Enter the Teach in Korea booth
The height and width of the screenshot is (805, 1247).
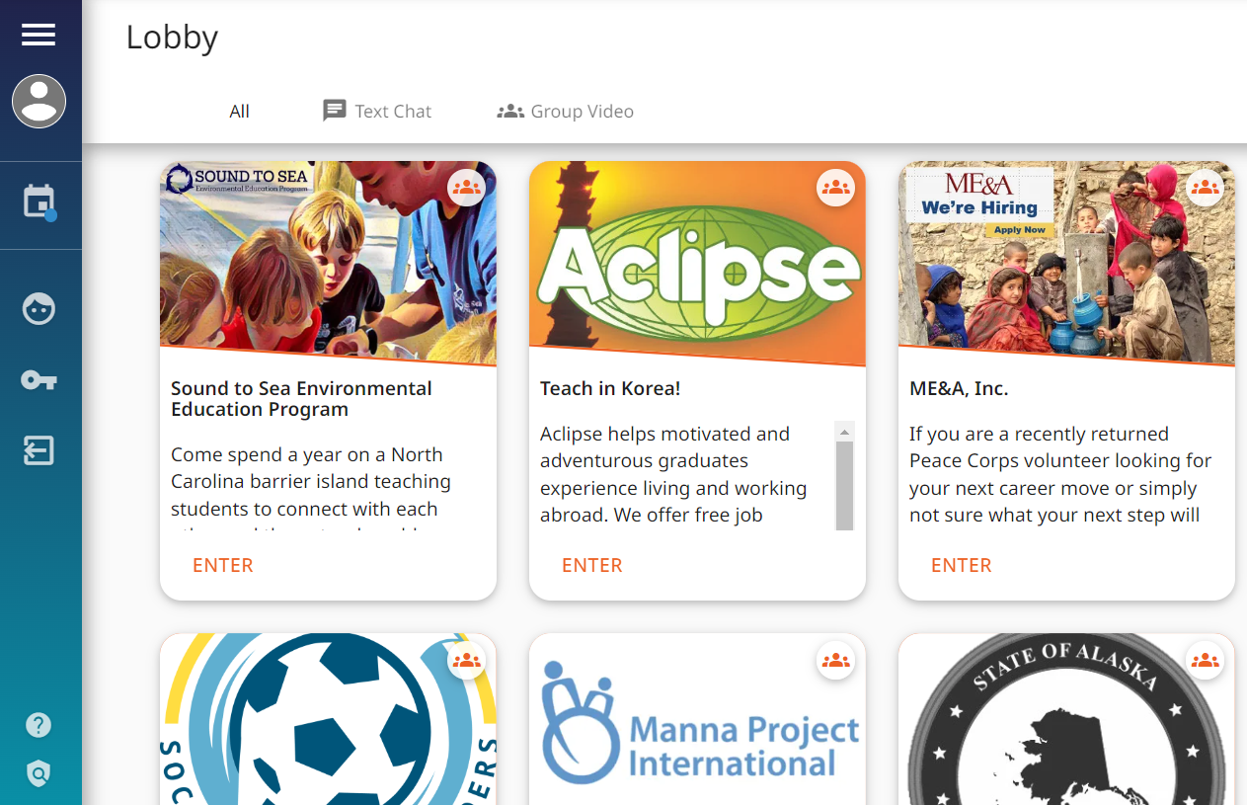592,565
